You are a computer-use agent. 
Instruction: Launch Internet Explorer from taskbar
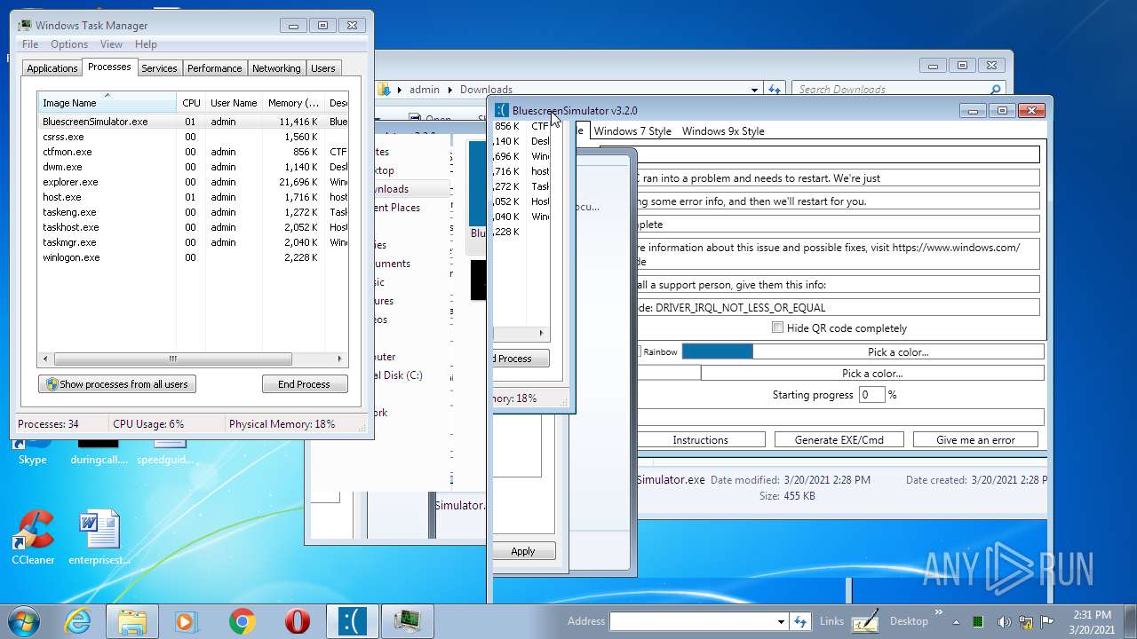(78, 621)
